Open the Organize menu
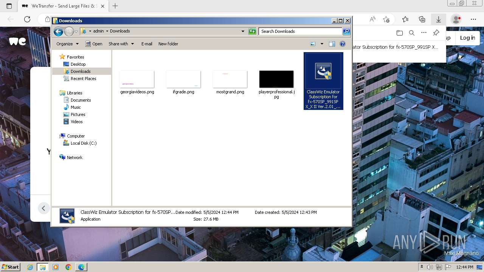This screenshot has height=272, width=484. (67, 44)
